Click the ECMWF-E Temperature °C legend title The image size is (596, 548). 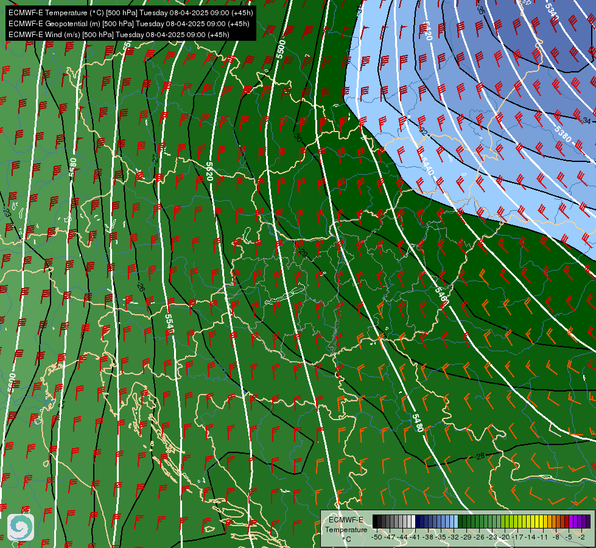(346, 529)
